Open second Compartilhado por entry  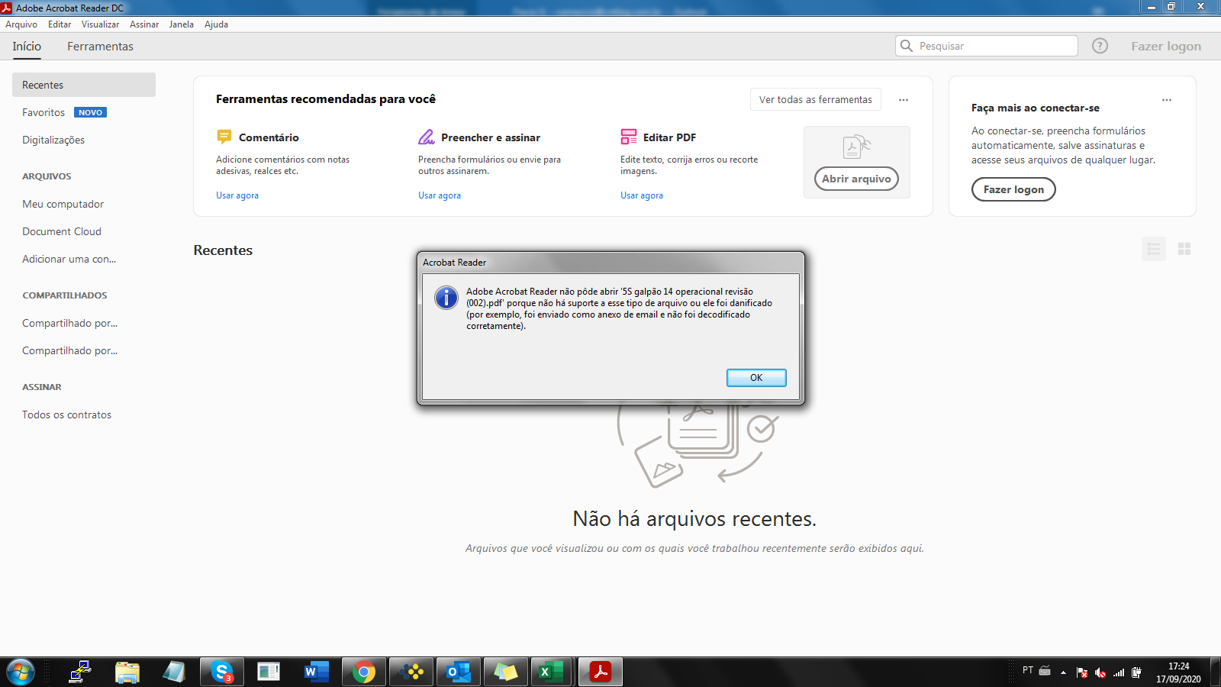(70, 350)
